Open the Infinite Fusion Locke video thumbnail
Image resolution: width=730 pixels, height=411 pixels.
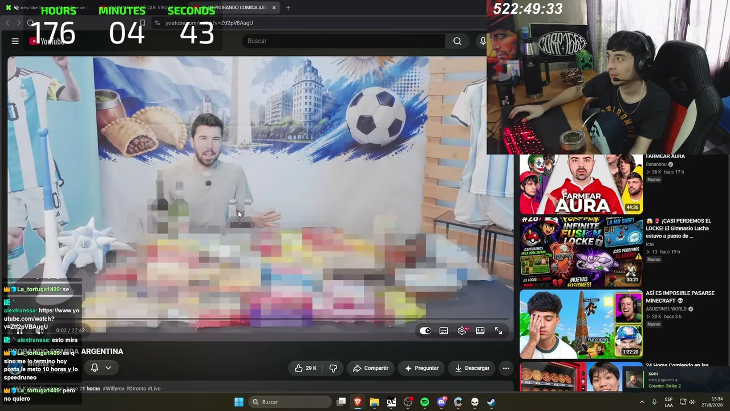tap(581, 252)
